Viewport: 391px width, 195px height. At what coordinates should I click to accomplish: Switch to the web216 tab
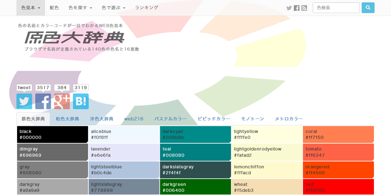pos(134,119)
